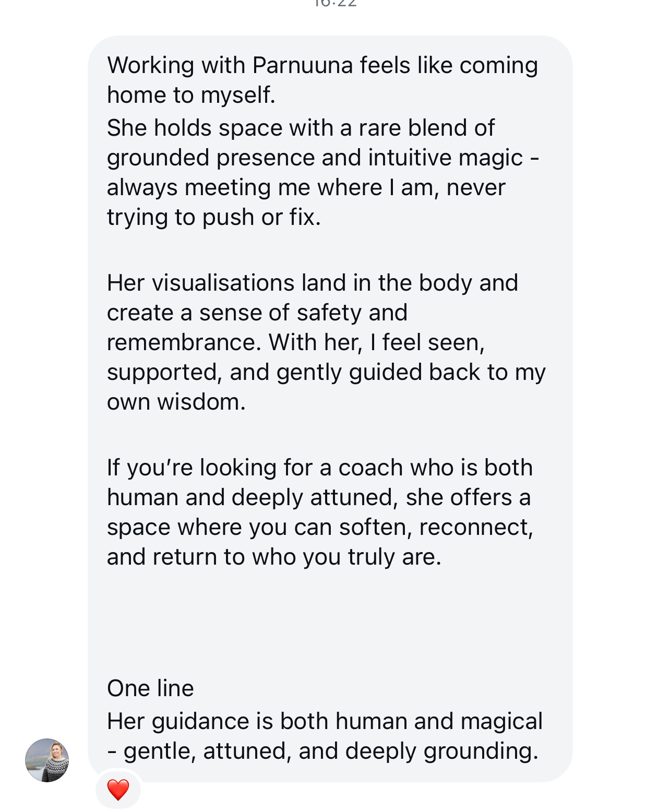Tap 'and return to who you truly are.'
This screenshot has height=812, width=670.
(x=274, y=557)
